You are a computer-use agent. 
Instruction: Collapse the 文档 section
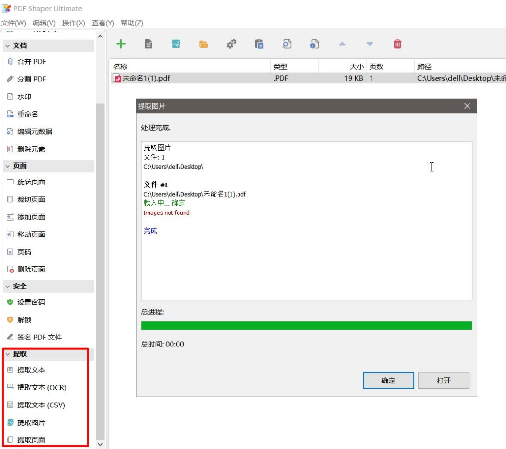(x=48, y=46)
